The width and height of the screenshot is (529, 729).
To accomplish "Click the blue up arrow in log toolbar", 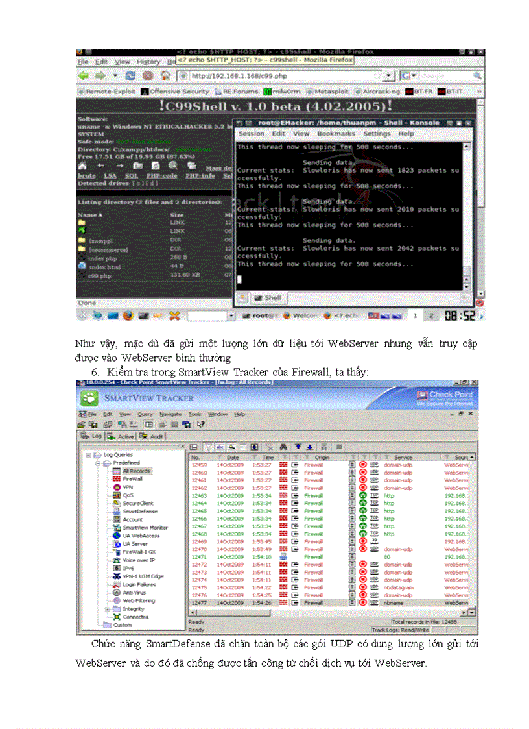I will point(298,447).
